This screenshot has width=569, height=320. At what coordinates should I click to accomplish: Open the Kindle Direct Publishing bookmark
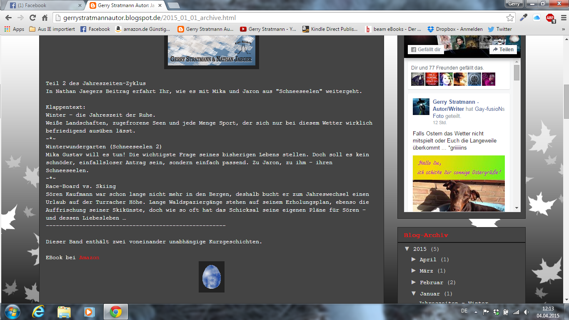click(330, 29)
